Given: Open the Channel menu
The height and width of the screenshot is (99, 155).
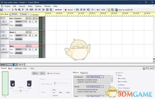Looking at the screenshot, I should [x=22, y=6].
